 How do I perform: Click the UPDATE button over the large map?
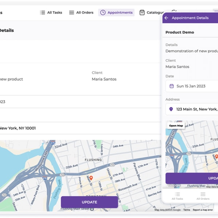(89, 202)
